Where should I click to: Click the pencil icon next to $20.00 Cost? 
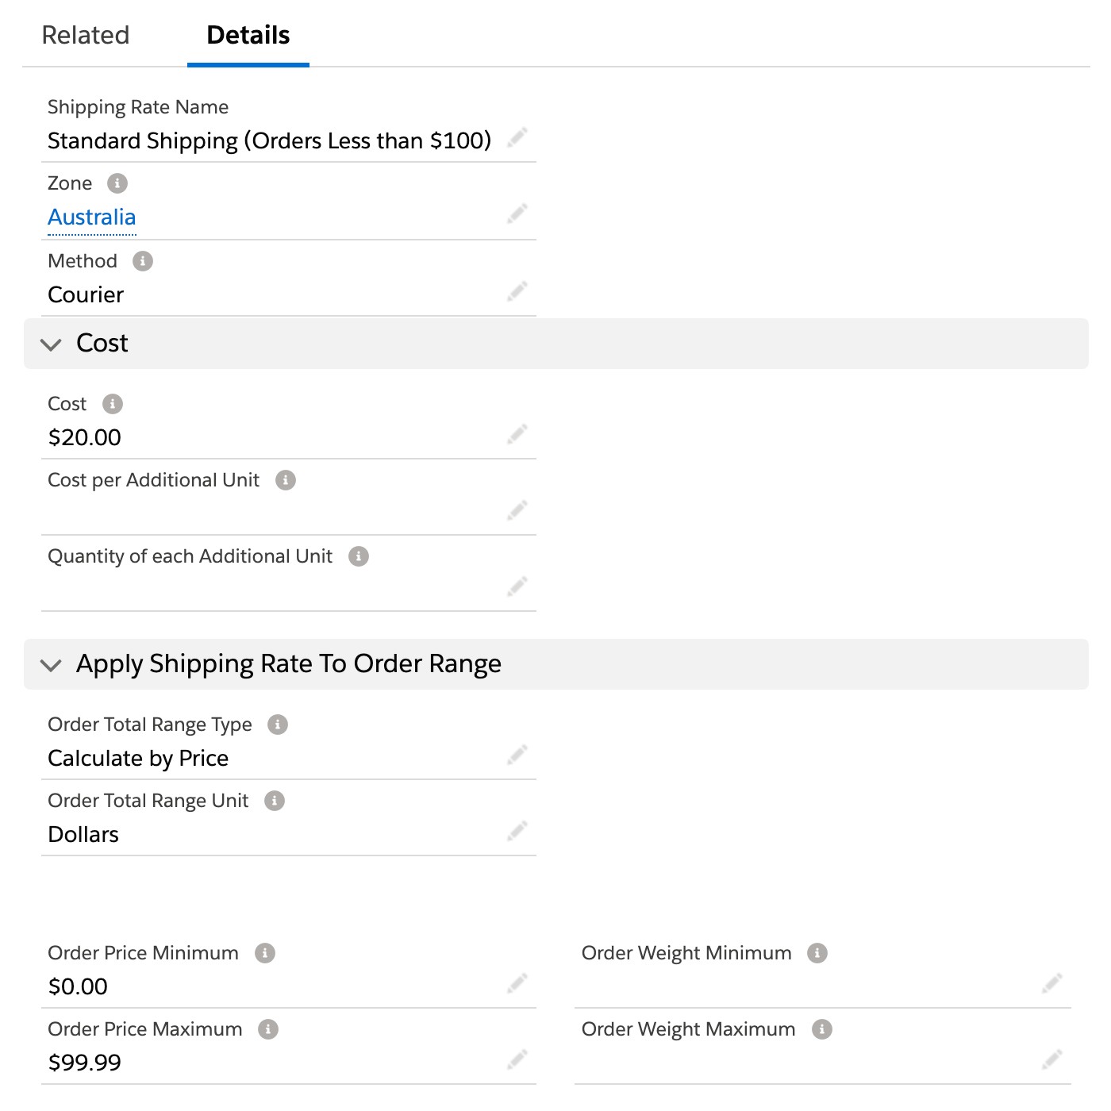(x=517, y=434)
